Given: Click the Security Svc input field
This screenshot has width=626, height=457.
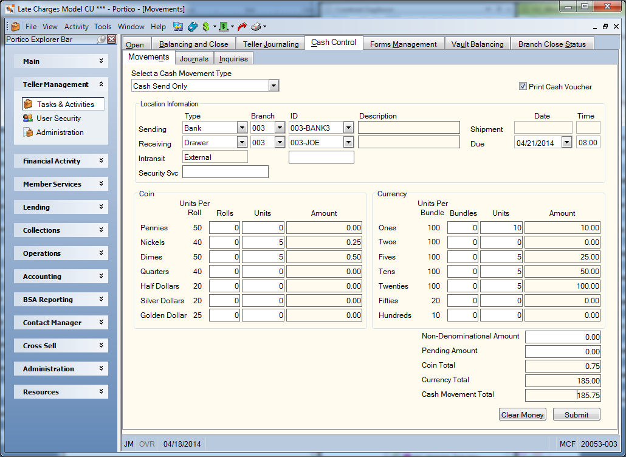Looking at the screenshot, I should pos(225,172).
